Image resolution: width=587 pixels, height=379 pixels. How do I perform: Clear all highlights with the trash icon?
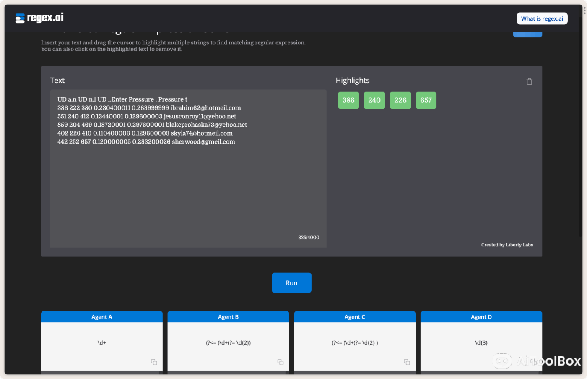[x=529, y=81]
